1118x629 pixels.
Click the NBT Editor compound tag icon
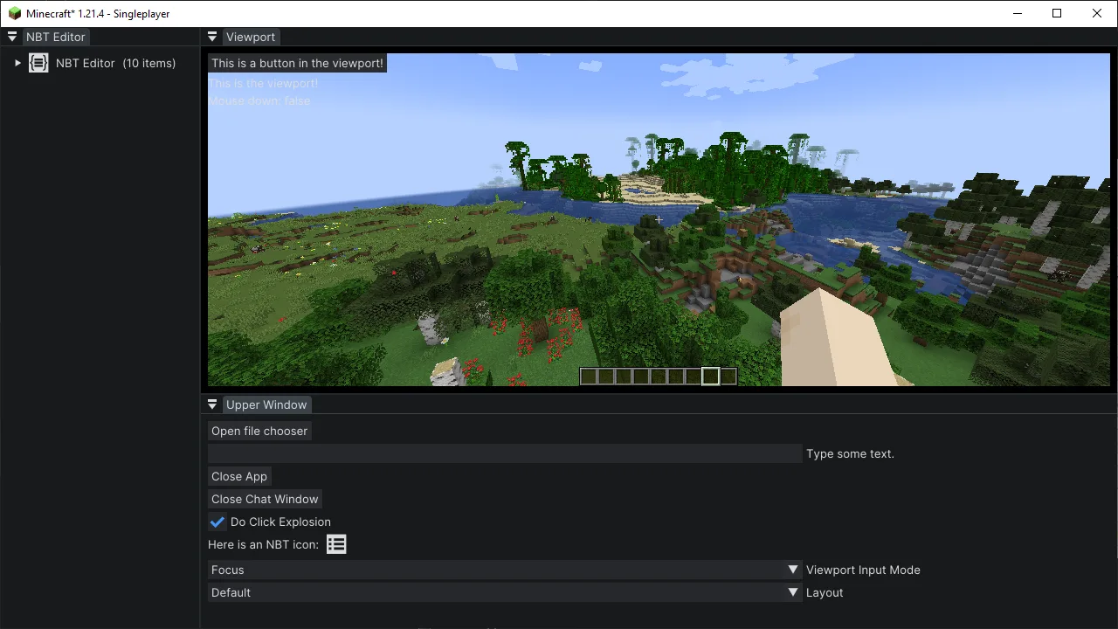pyautogui.click(x=38, y=63)
